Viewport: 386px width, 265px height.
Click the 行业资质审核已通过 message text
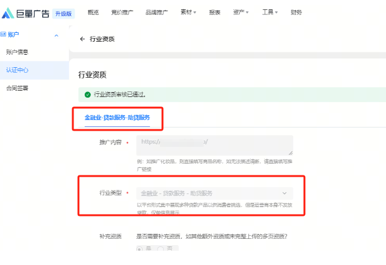[120, 95]
